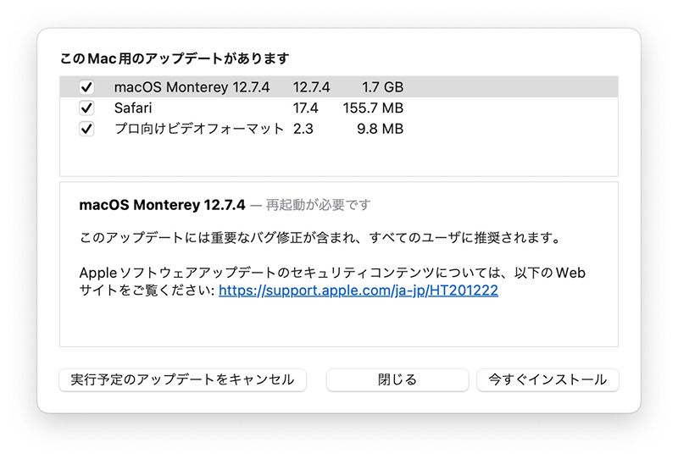The image size is (678, 459).
Task: Click the 9.8 MB size cell
Action: point(380,129)
